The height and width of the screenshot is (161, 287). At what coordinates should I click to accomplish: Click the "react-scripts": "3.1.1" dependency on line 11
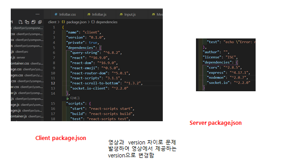pyautogui.click(x=96, y=78)
